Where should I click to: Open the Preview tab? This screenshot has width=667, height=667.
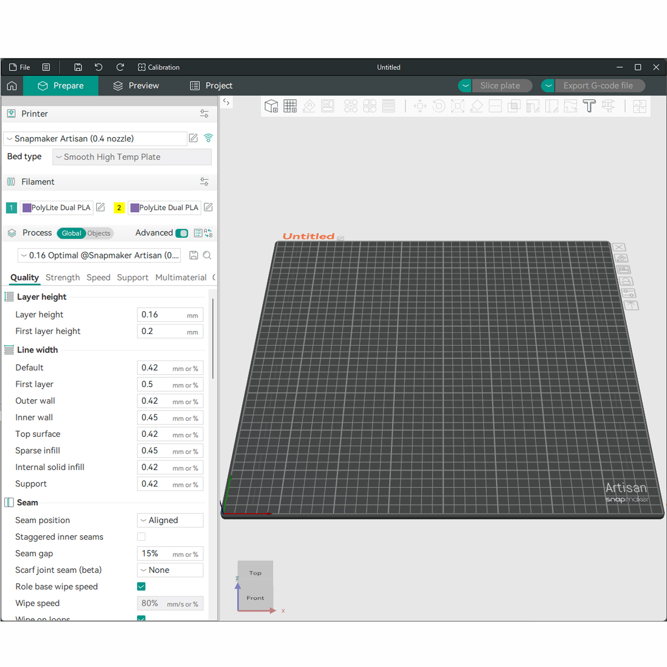[x=136, y=85]
